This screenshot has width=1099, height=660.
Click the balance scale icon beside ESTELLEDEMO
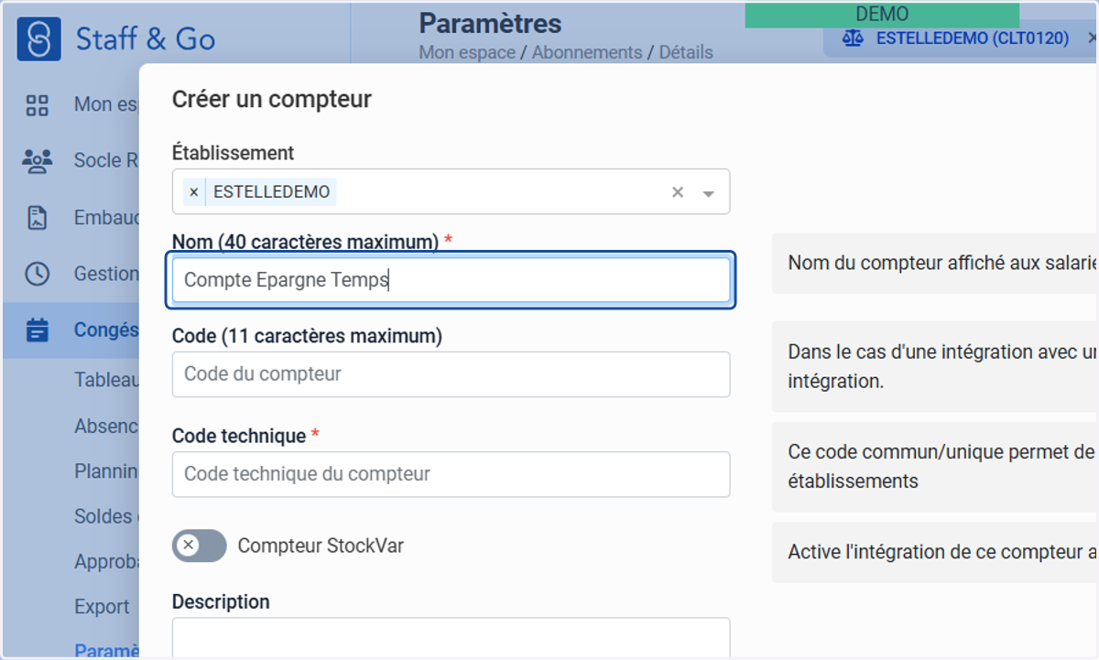(853, 39)
